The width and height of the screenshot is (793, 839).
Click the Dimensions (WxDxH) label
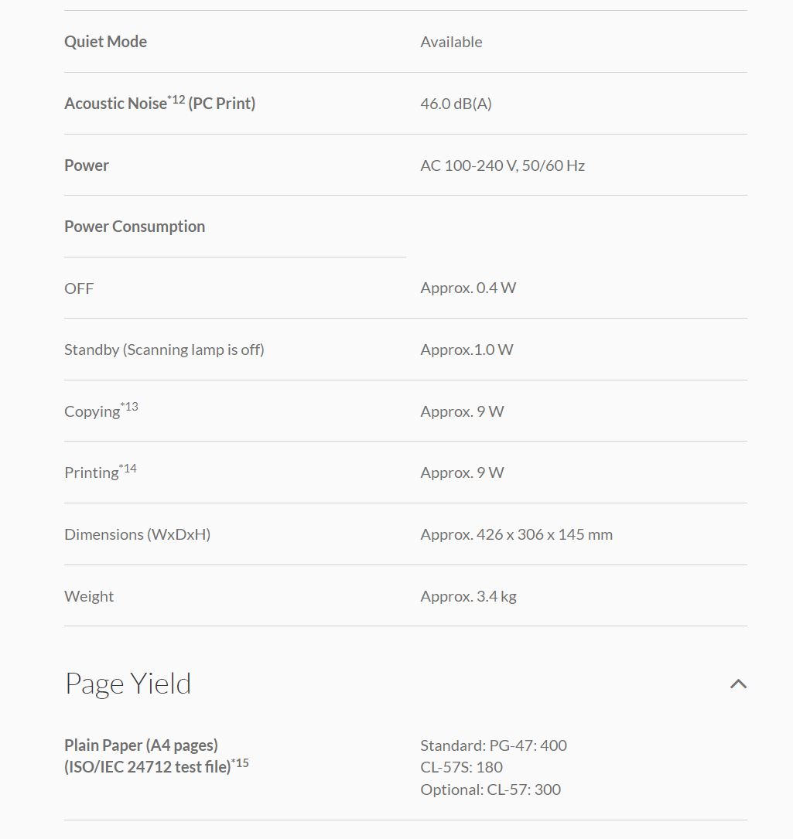(x=137, y=534)
